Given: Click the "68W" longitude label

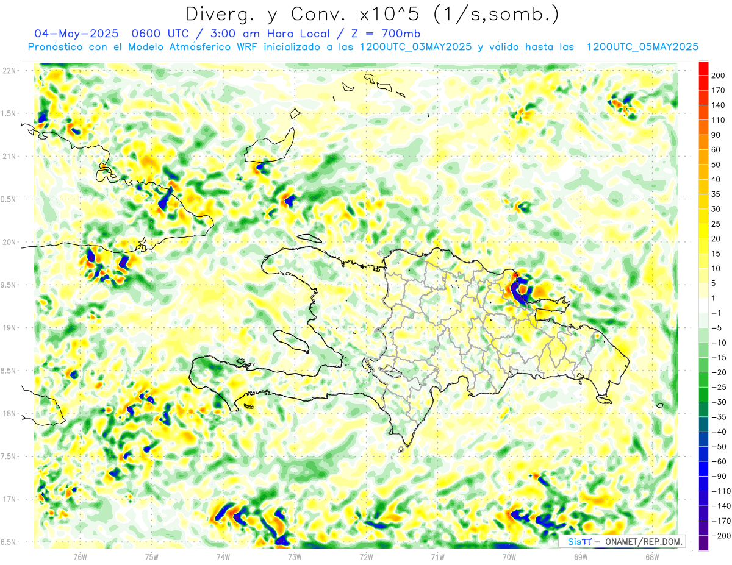Looking at the screenshot, I should coord(652,556).
